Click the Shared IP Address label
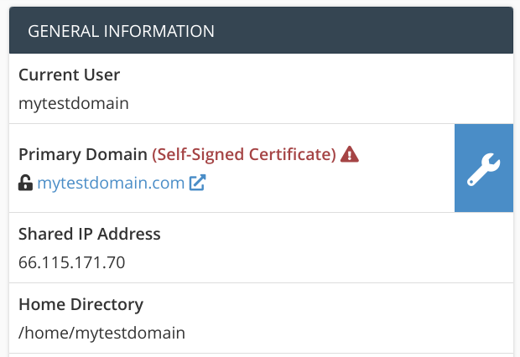The height and width of the screenshot is (357, 520). [x=89, y=234]
